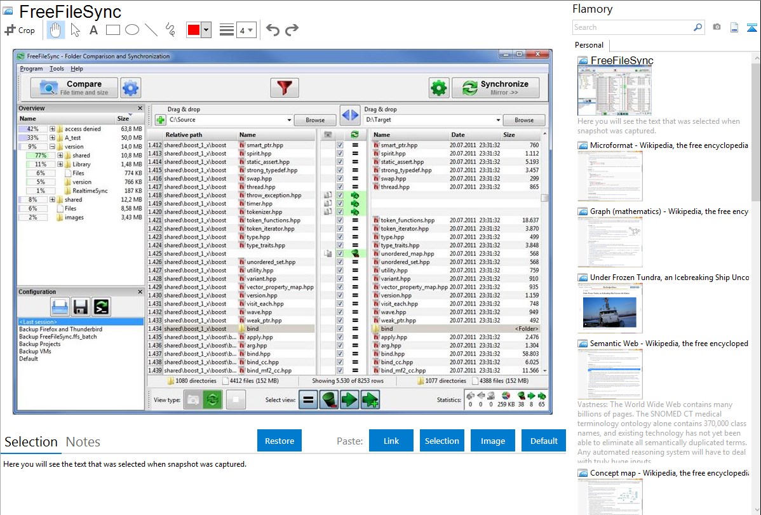
Task: Click the red color swatch
Action: click(x=193, y=30)
